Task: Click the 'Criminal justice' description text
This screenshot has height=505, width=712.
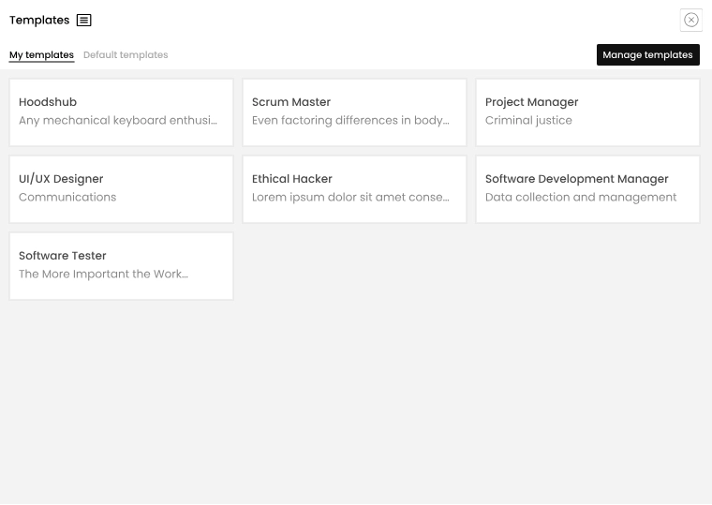Action: pos(528,121)
